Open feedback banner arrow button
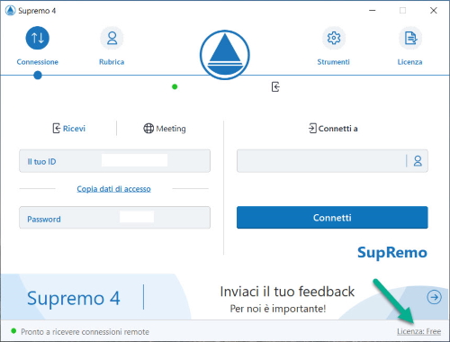This screenshot has height=342, width=450. tap(434, 297)
